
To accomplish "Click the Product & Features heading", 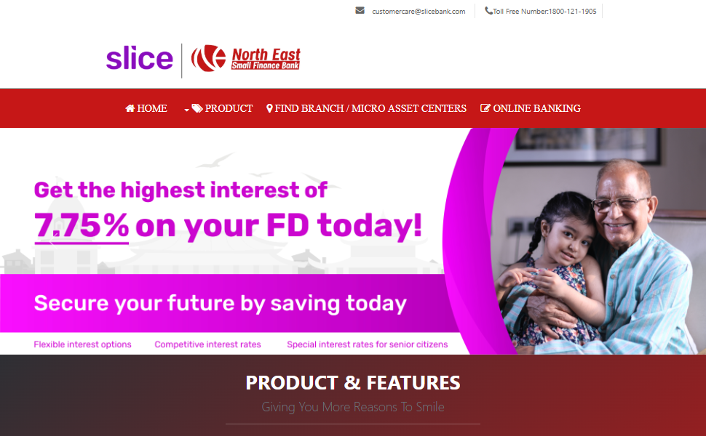I will pyautogui.click(x=353, y=383).
